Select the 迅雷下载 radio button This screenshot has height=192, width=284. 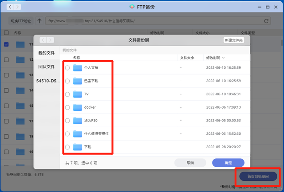coord(67,81)
